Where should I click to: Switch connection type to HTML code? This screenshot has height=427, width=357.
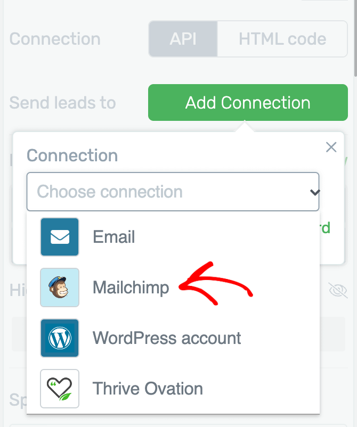(282, 39)
